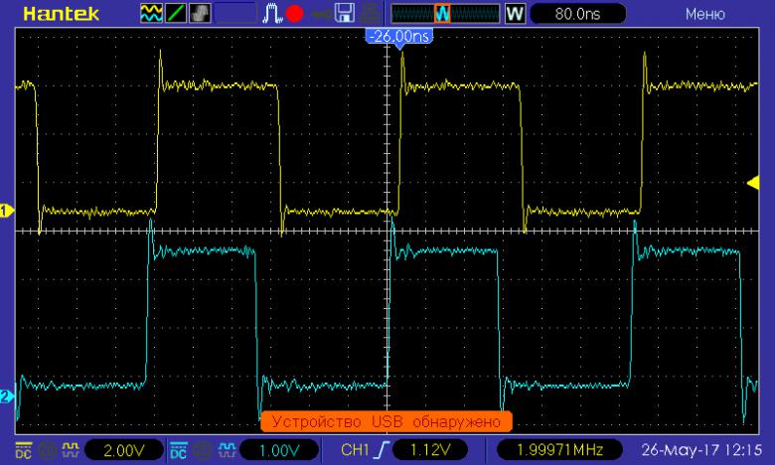Select the CH1 trigger source label
The height and width of the screenshot is (465, 775).
click(356, 450)
